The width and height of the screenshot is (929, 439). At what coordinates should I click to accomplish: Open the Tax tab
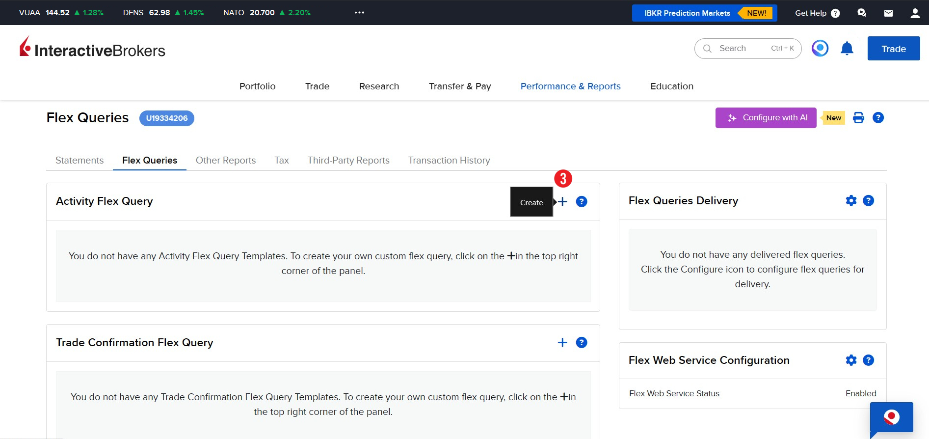[282, 161]
